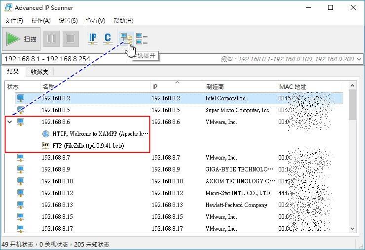The width and height of the screenshot is (365, 250).
Task: Click the AXIOM TECHNOLOGY C… manufacturer cell
Action: click(240, 181)
